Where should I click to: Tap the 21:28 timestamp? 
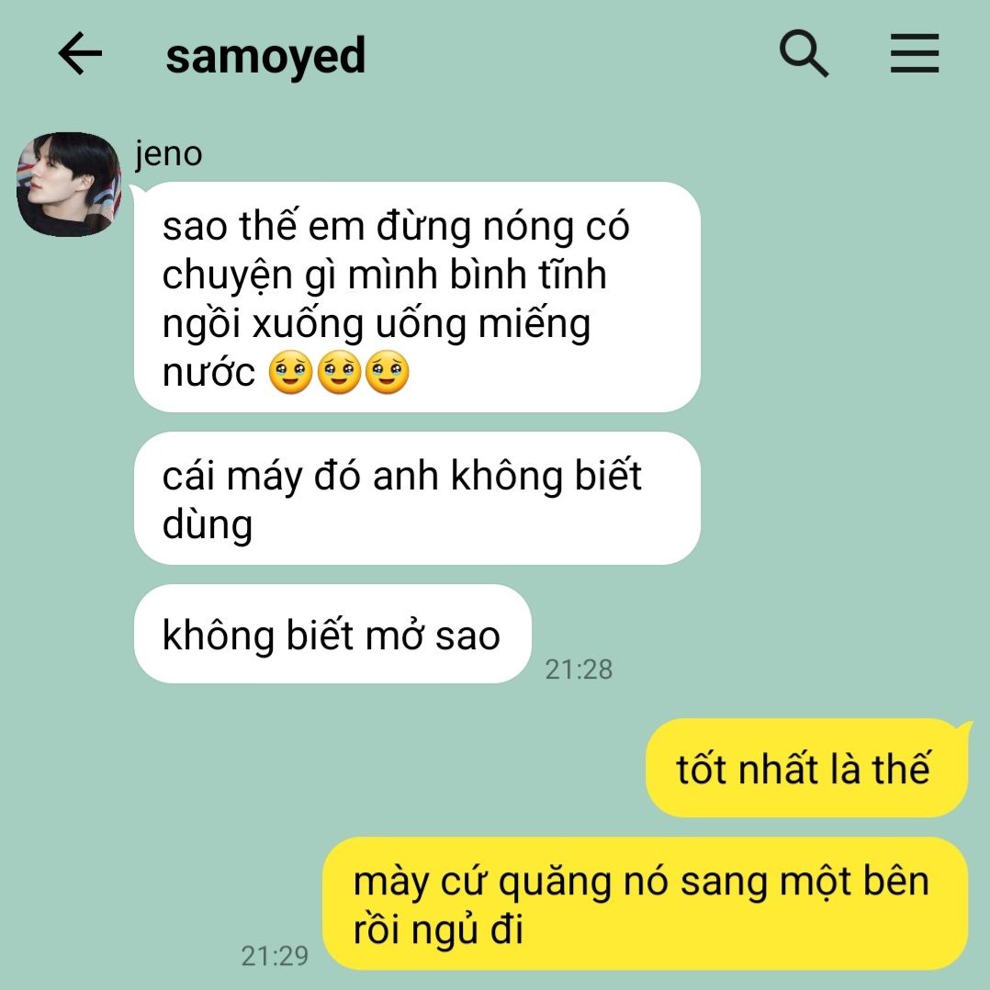pyautogui.click(x=579, y=669)
